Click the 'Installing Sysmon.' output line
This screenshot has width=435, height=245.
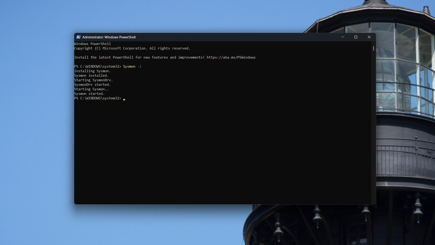click(93, 71)
